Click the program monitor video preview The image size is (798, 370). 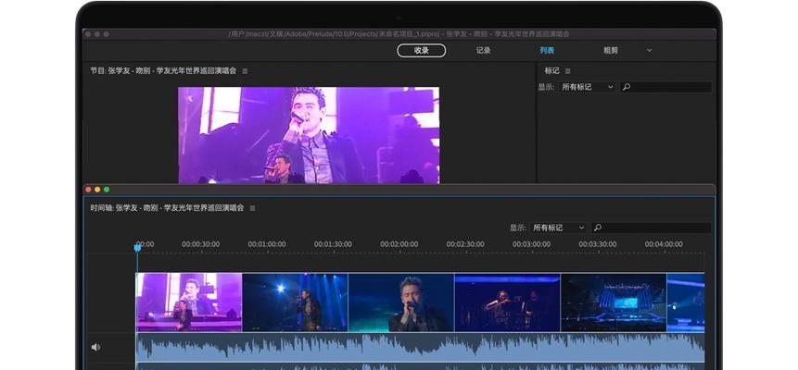(x=309, y=135)
